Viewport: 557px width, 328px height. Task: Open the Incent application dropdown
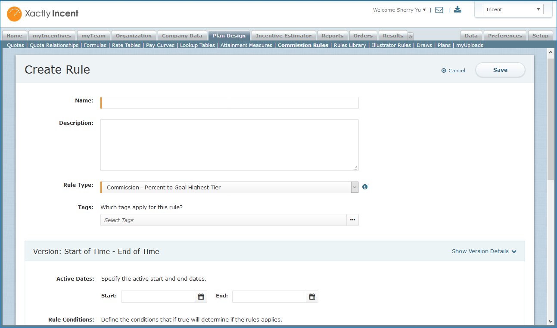click(513, 9)
